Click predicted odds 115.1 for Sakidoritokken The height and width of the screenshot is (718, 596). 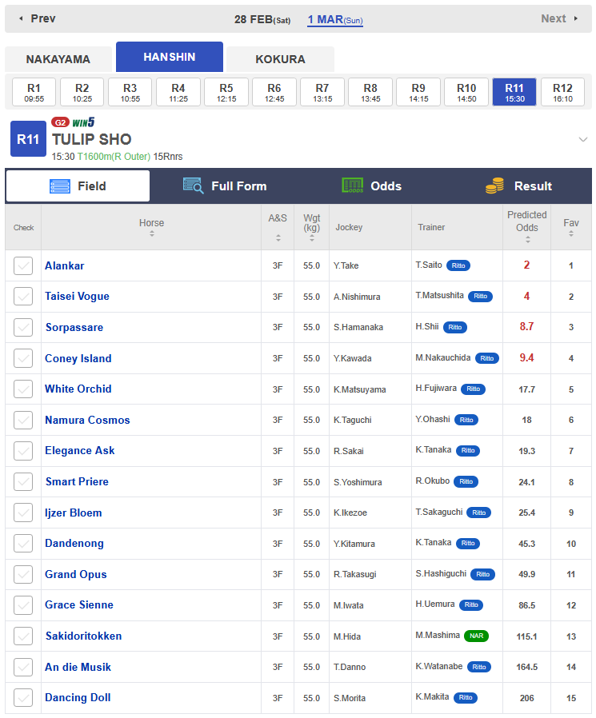pyautogui.click(x=526, y=636)
